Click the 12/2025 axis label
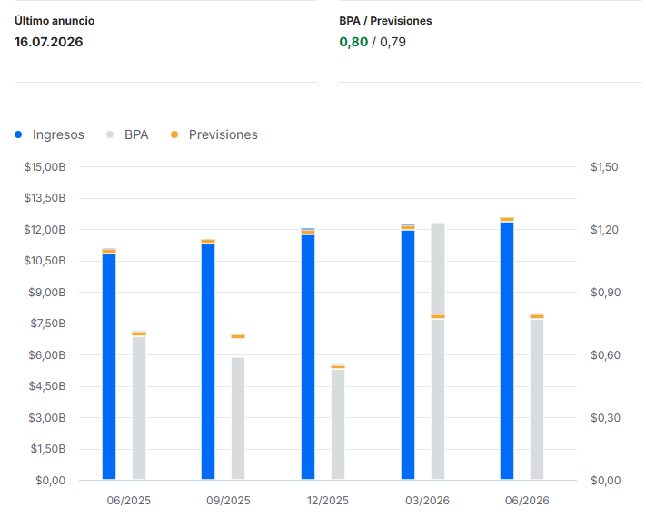The image size is (646, 518). click(327, 501)
